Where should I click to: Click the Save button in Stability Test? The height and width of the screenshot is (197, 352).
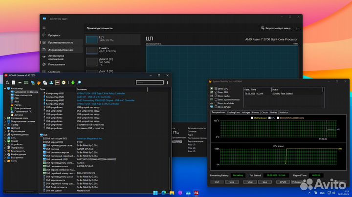coord(265,182)
